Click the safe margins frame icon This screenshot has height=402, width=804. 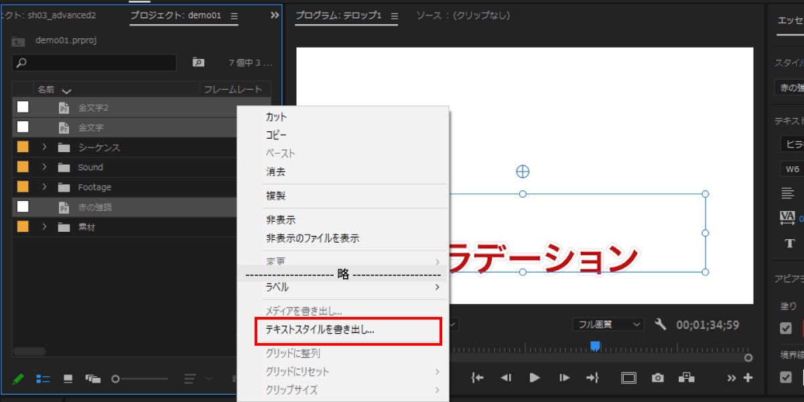tap(628, 378)
